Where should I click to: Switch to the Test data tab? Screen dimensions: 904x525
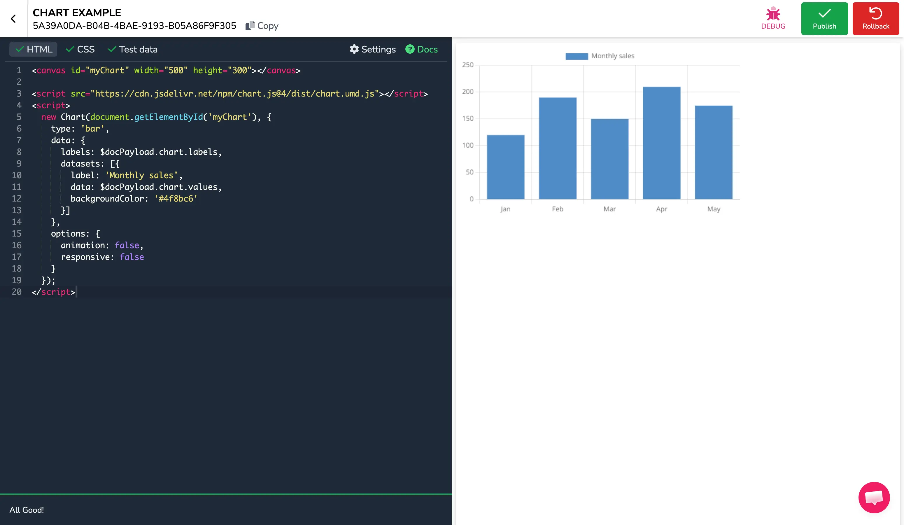pyautogui.click(x=138, y=49)
